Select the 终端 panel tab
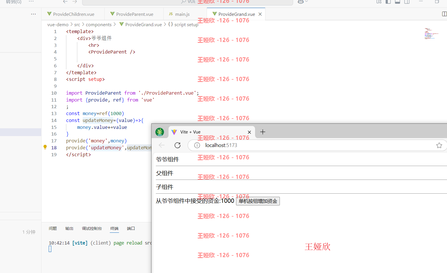The width and height of the screenshot is (447, 273). point(114,228)
